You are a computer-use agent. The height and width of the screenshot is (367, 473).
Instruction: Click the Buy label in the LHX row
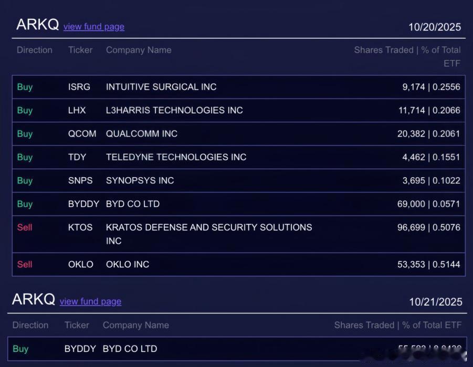pyautogui.click(x=25, y=111)
